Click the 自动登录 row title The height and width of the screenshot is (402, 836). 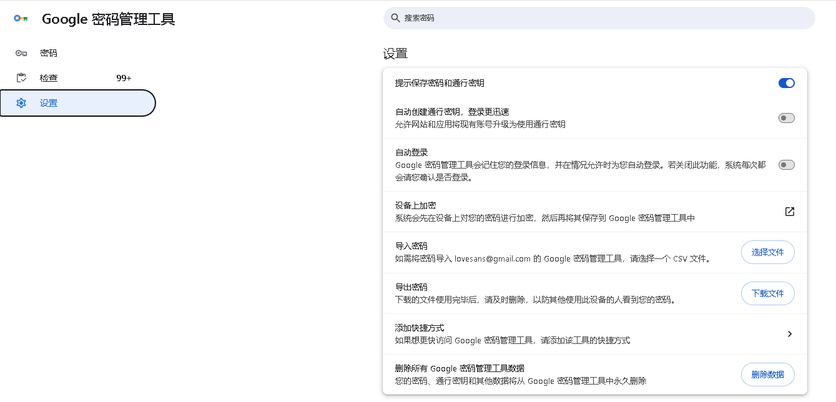[411, 152]
